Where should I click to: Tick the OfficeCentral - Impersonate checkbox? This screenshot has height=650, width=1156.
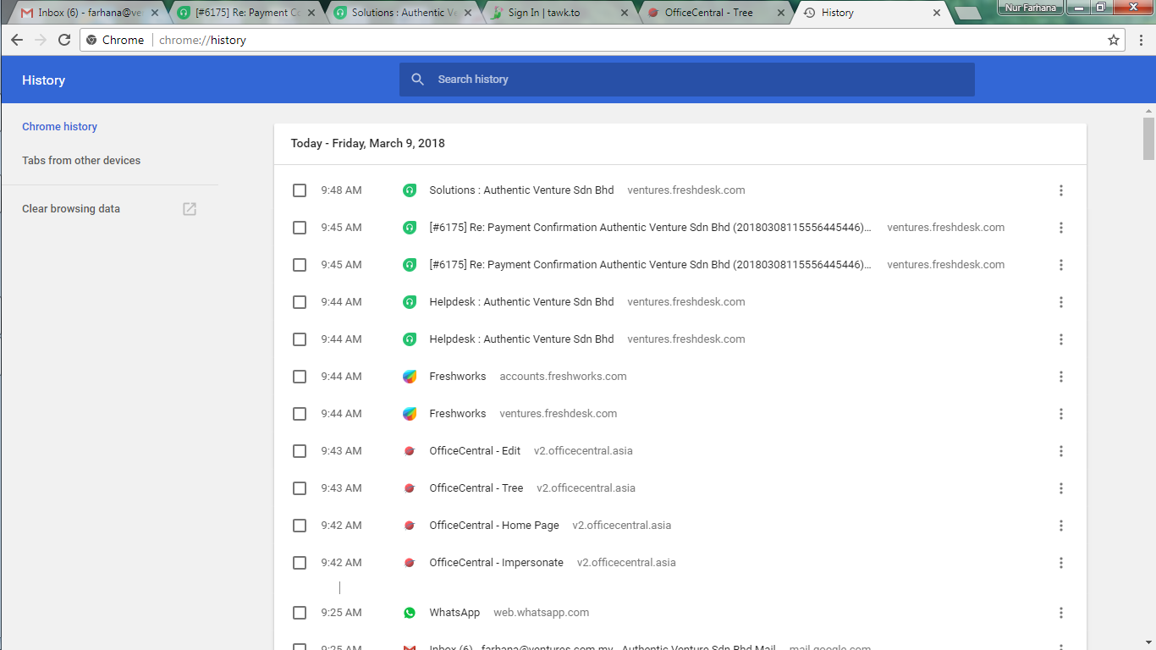click(300, 563)
